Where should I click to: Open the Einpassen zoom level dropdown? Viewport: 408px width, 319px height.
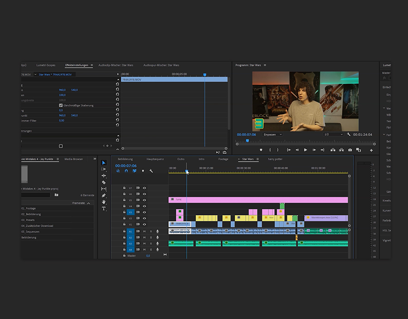click(x=272, y=135)
